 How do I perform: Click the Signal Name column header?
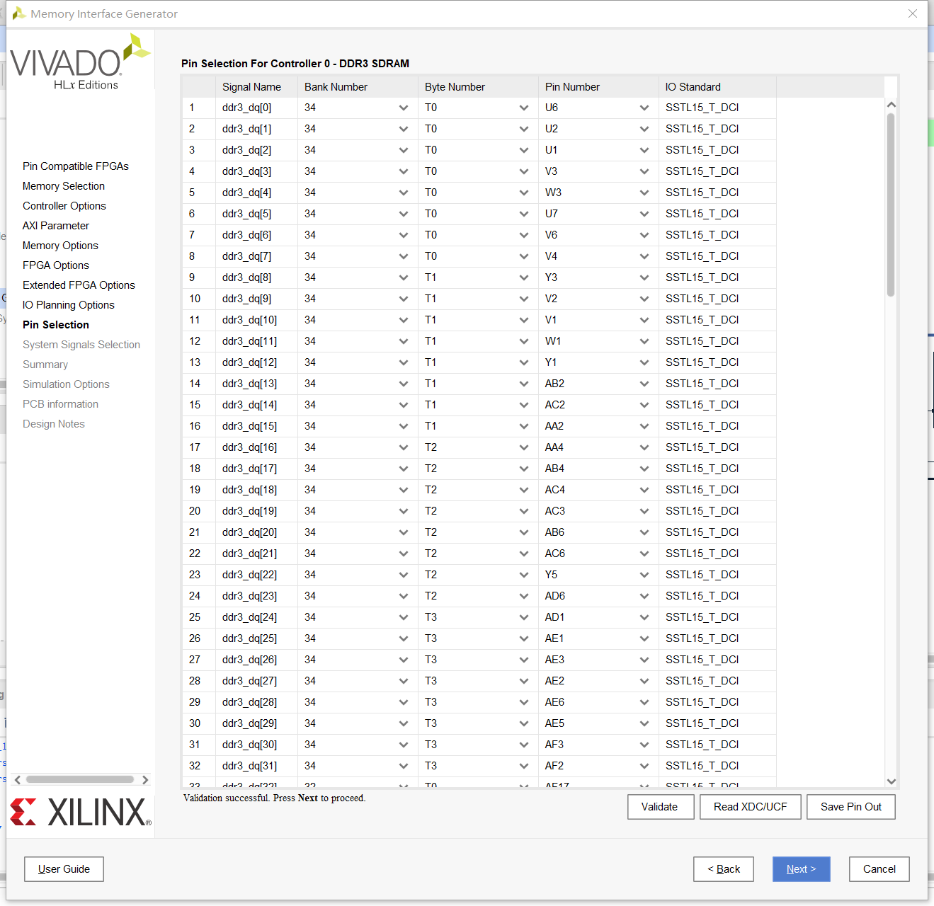point(256,87)
